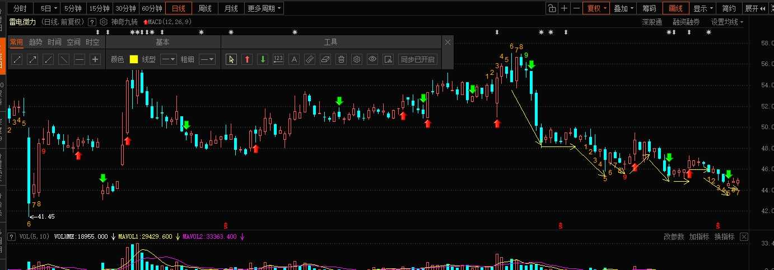Open 更多周期 dropdown
The image size is (774, 270).
click(x=264, y=8)
